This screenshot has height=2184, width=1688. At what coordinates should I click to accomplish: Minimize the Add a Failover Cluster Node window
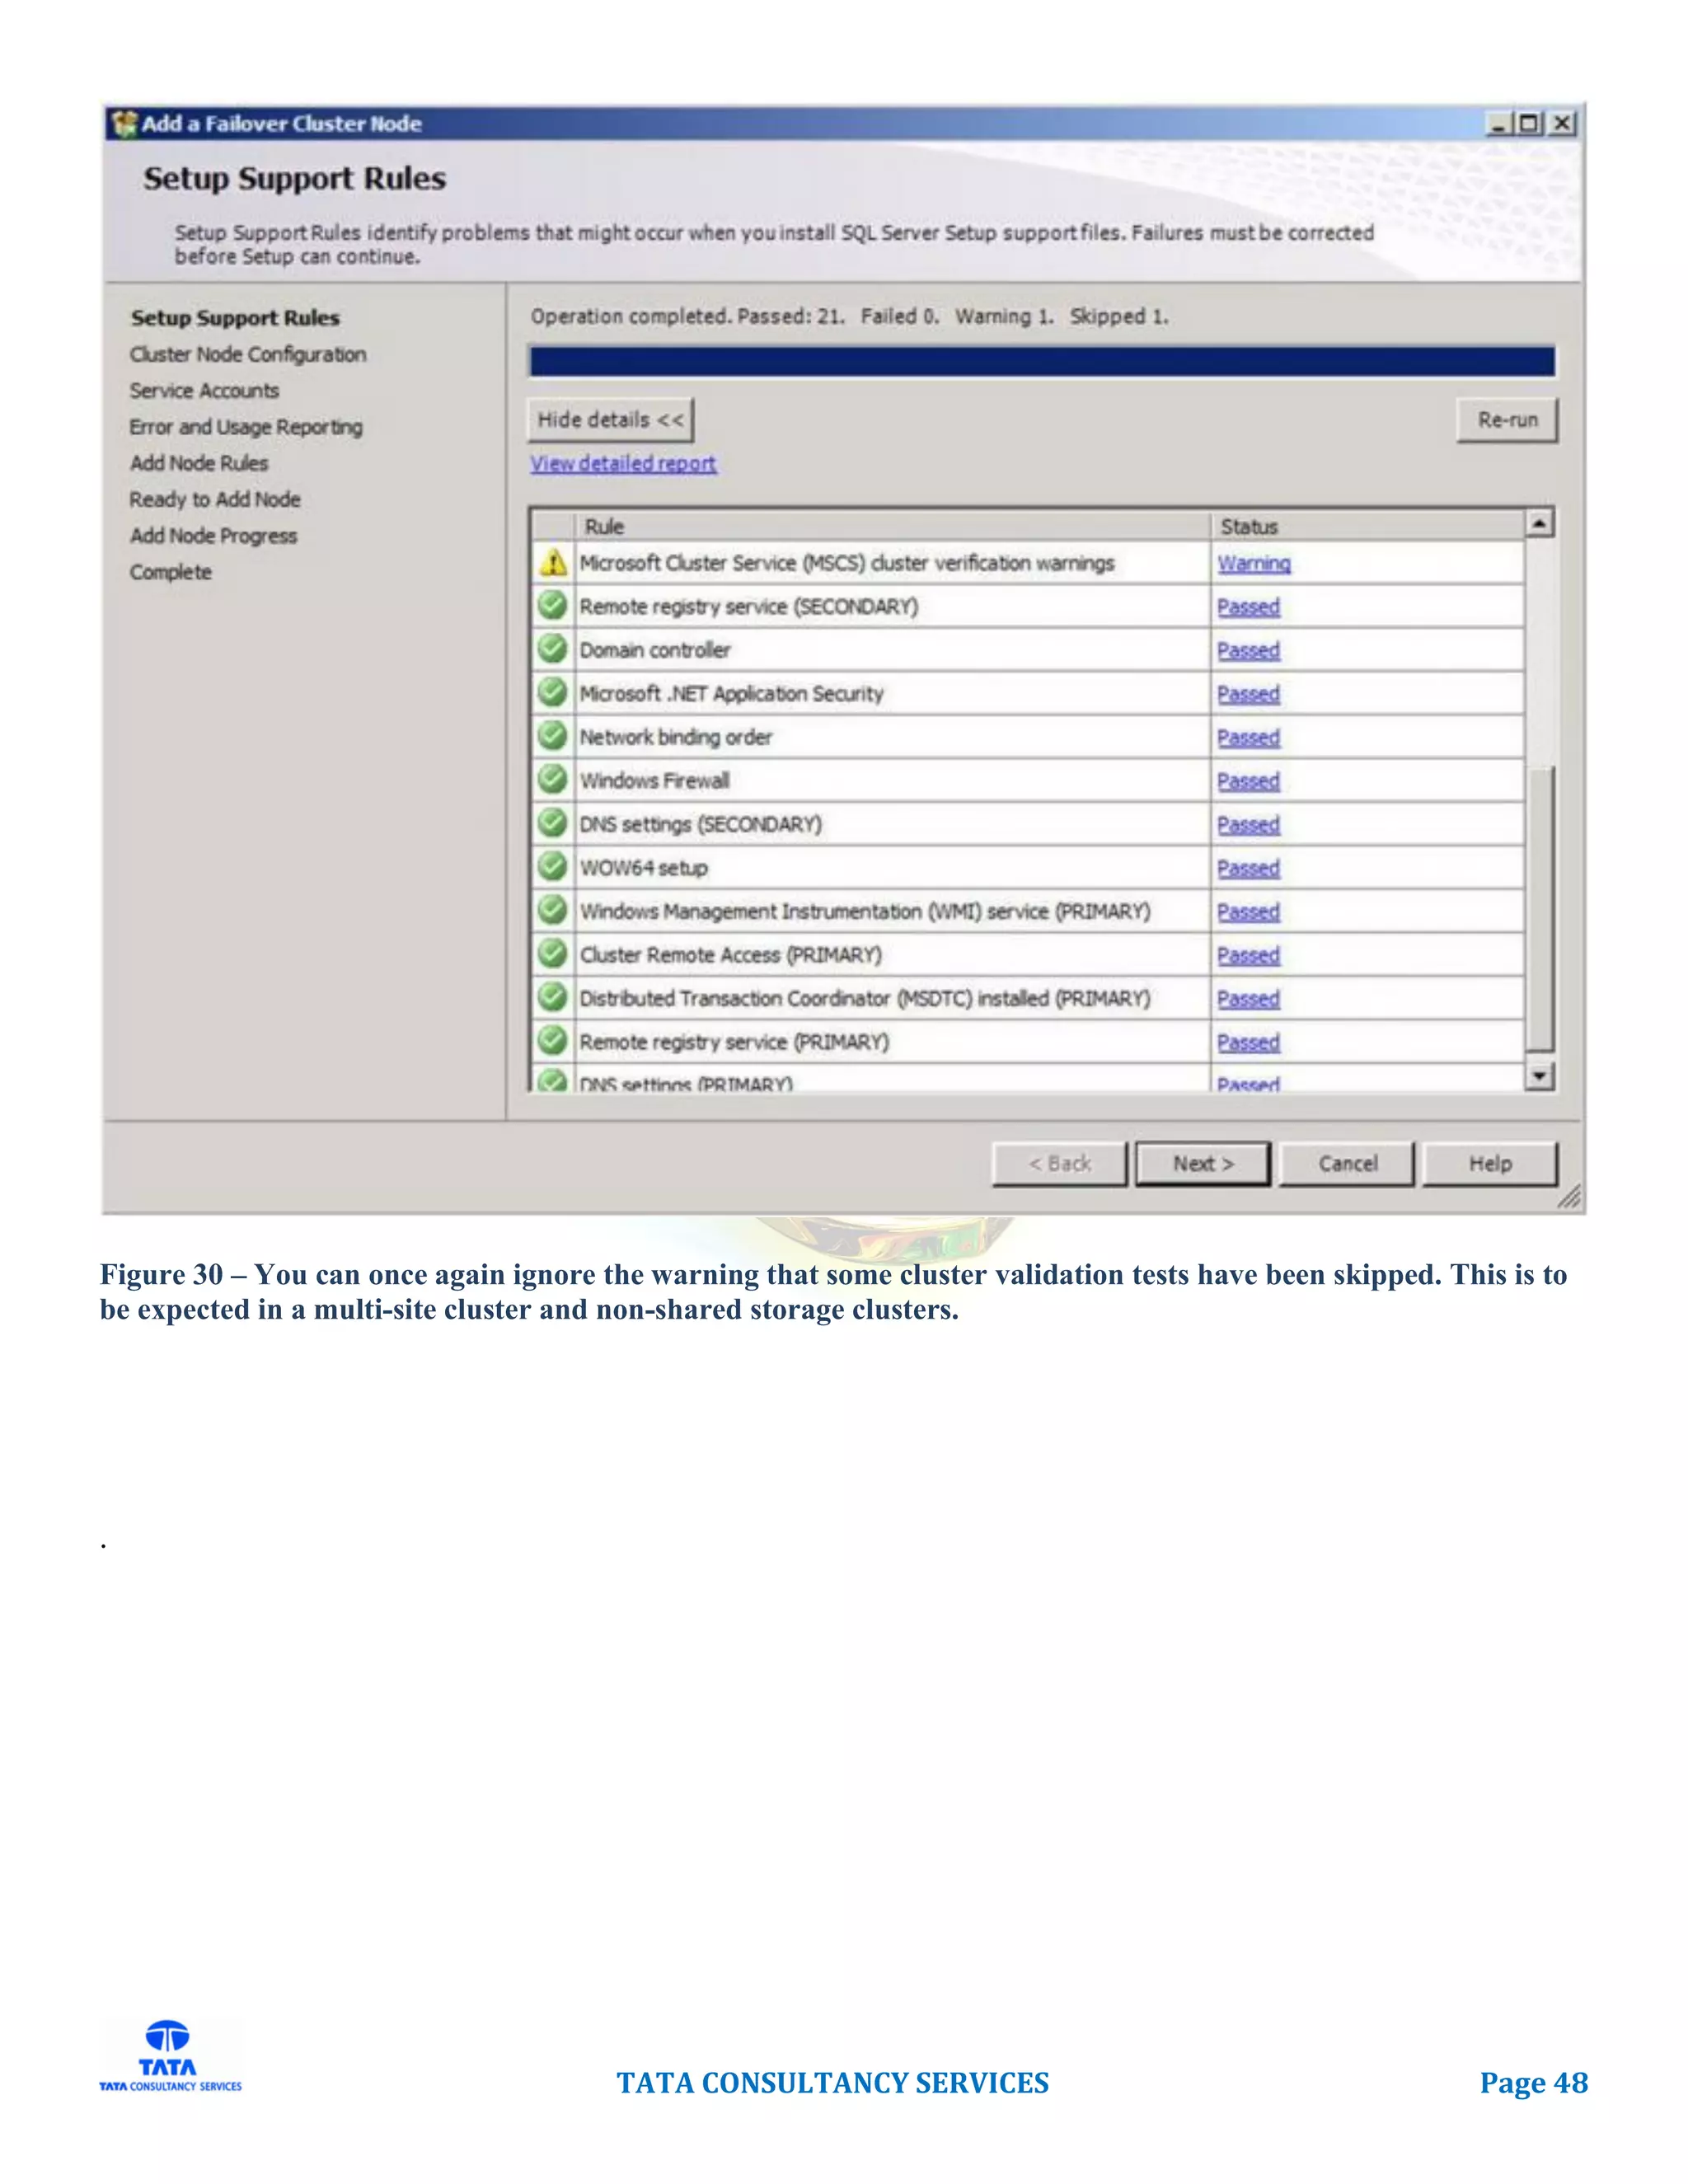(x=1498, y=124)
